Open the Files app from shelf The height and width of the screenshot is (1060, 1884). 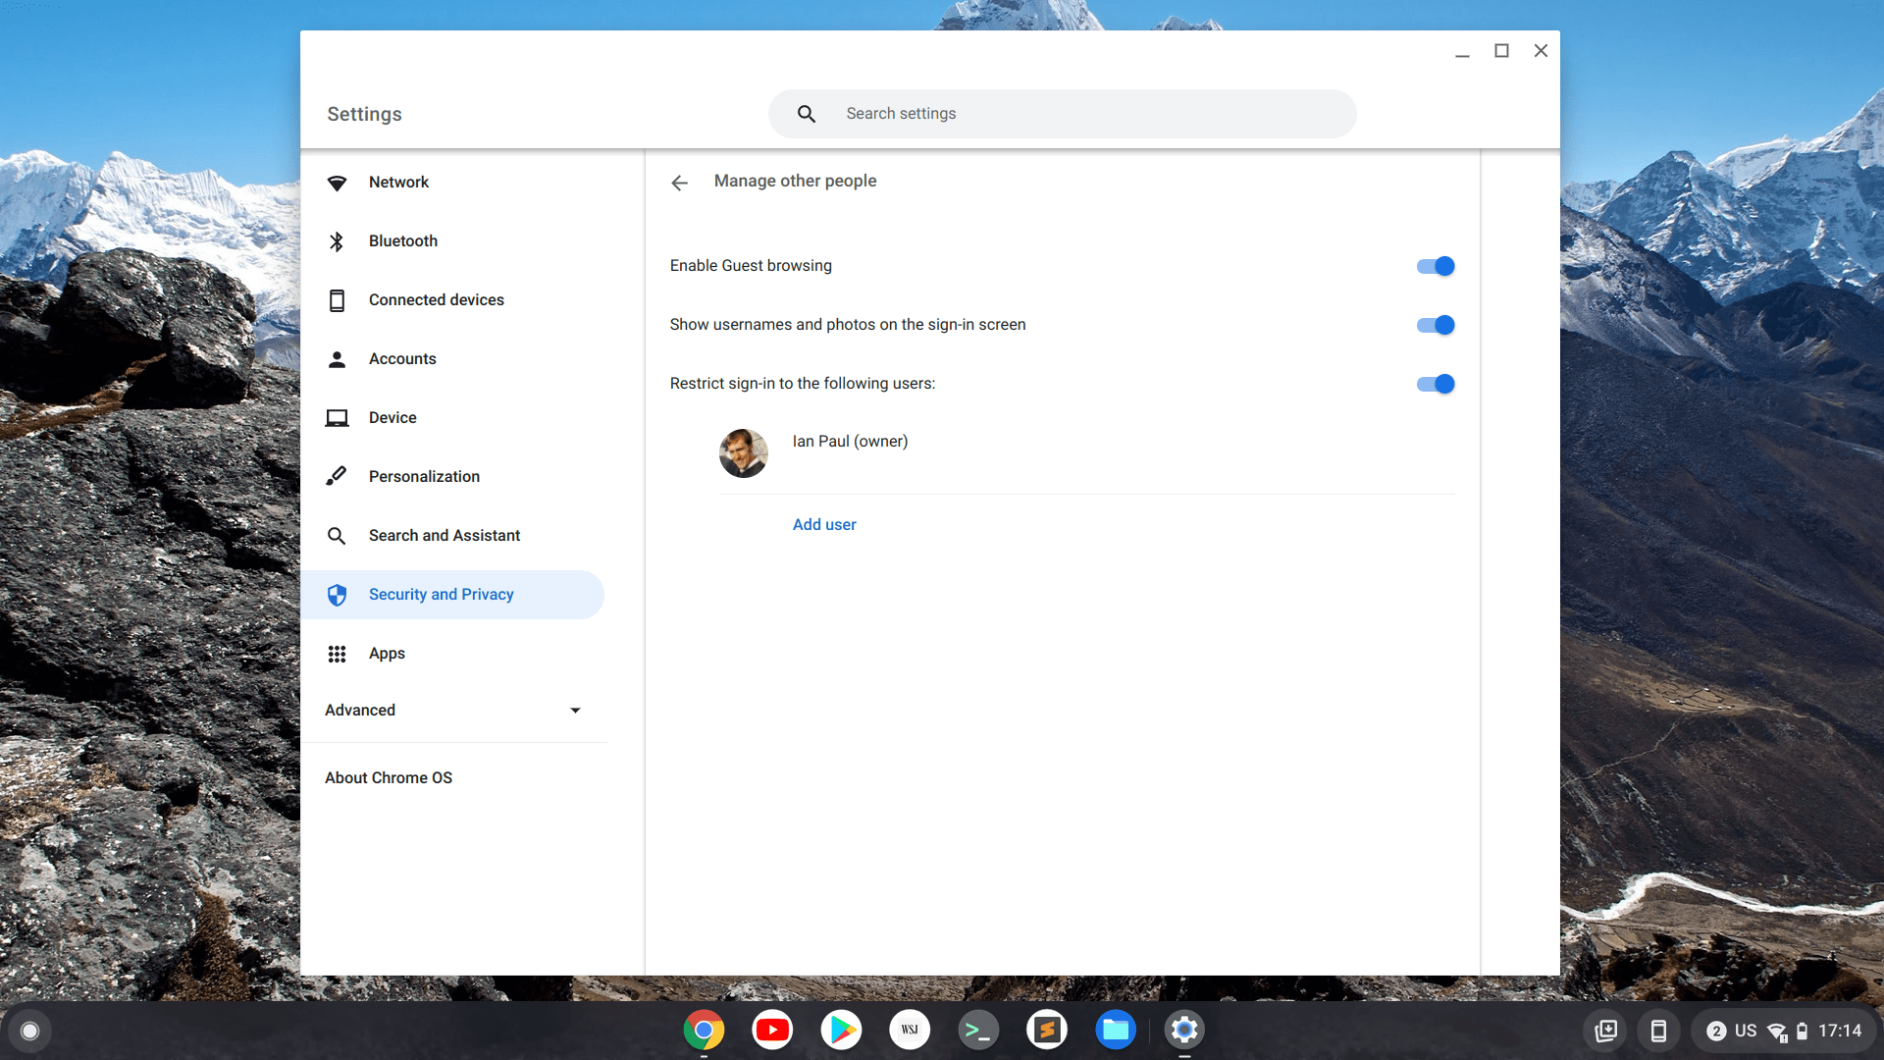pos(1116,1030)
